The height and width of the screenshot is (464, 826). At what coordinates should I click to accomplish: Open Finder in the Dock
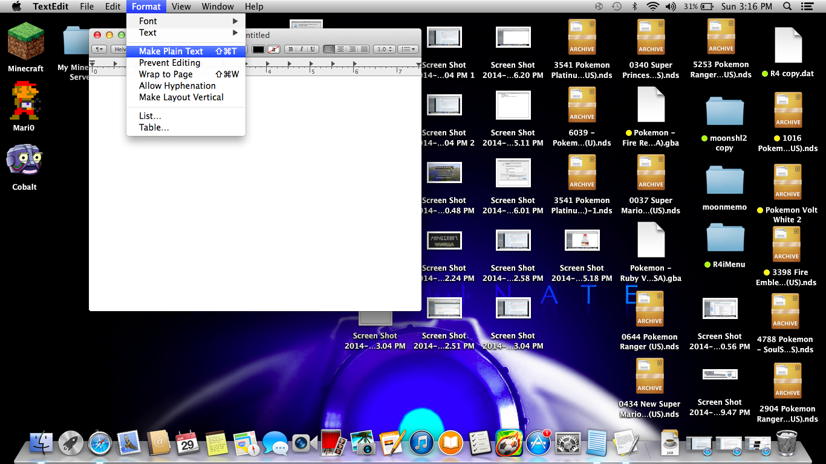41,443
